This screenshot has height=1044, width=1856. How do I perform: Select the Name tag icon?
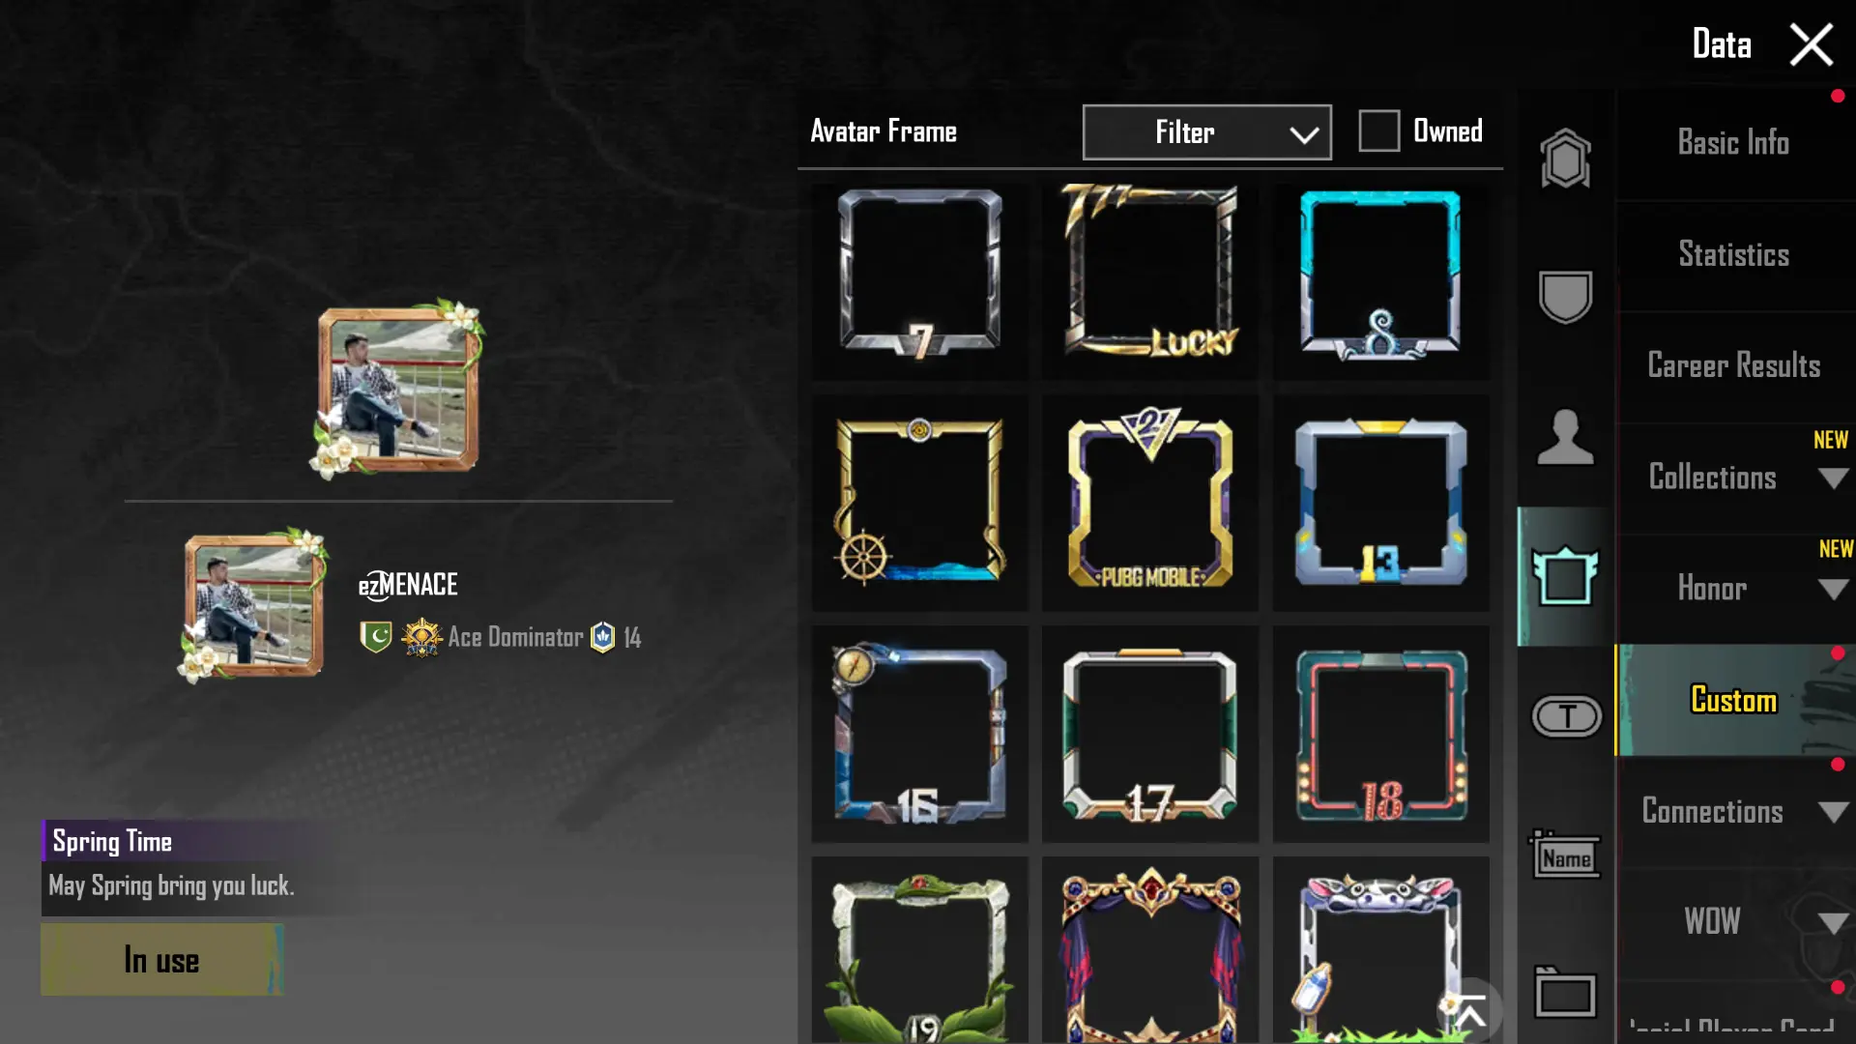(1565, 855)
